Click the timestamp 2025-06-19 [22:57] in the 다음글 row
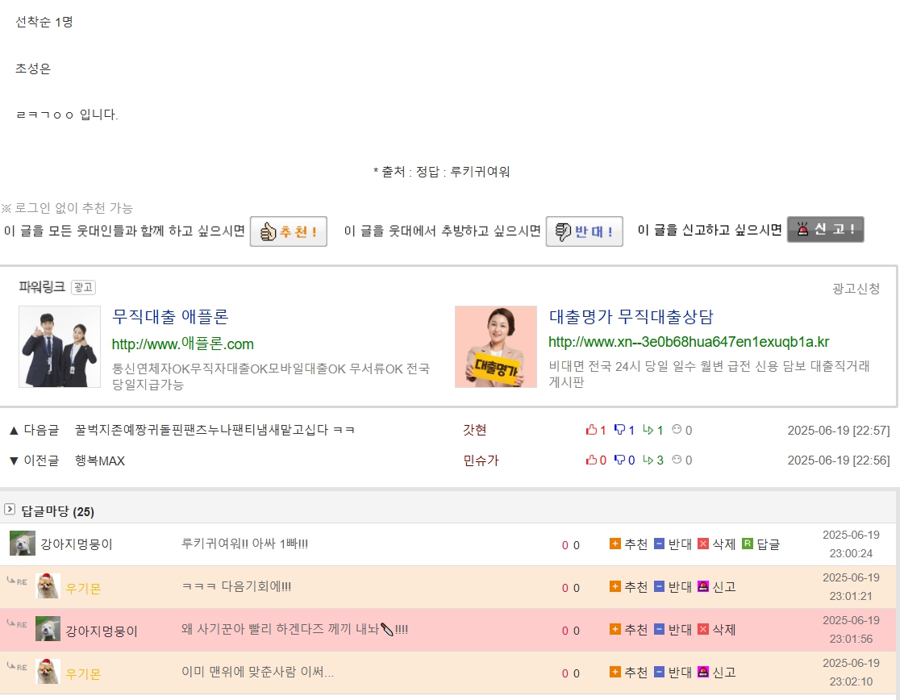The image size is (904, 700). 839,430
